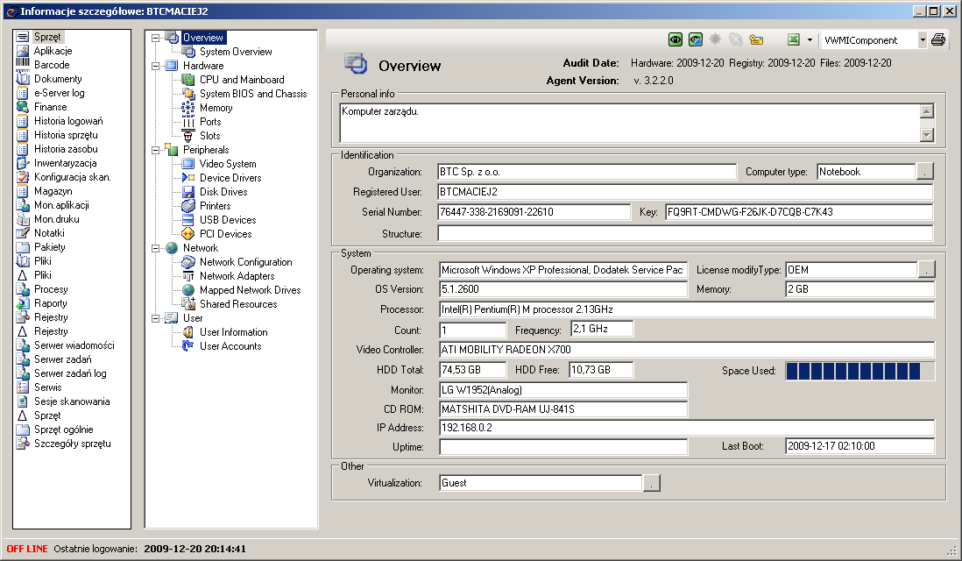Select Video System tree item
This screenshot has width=962, height=561.
coord(228,164)
